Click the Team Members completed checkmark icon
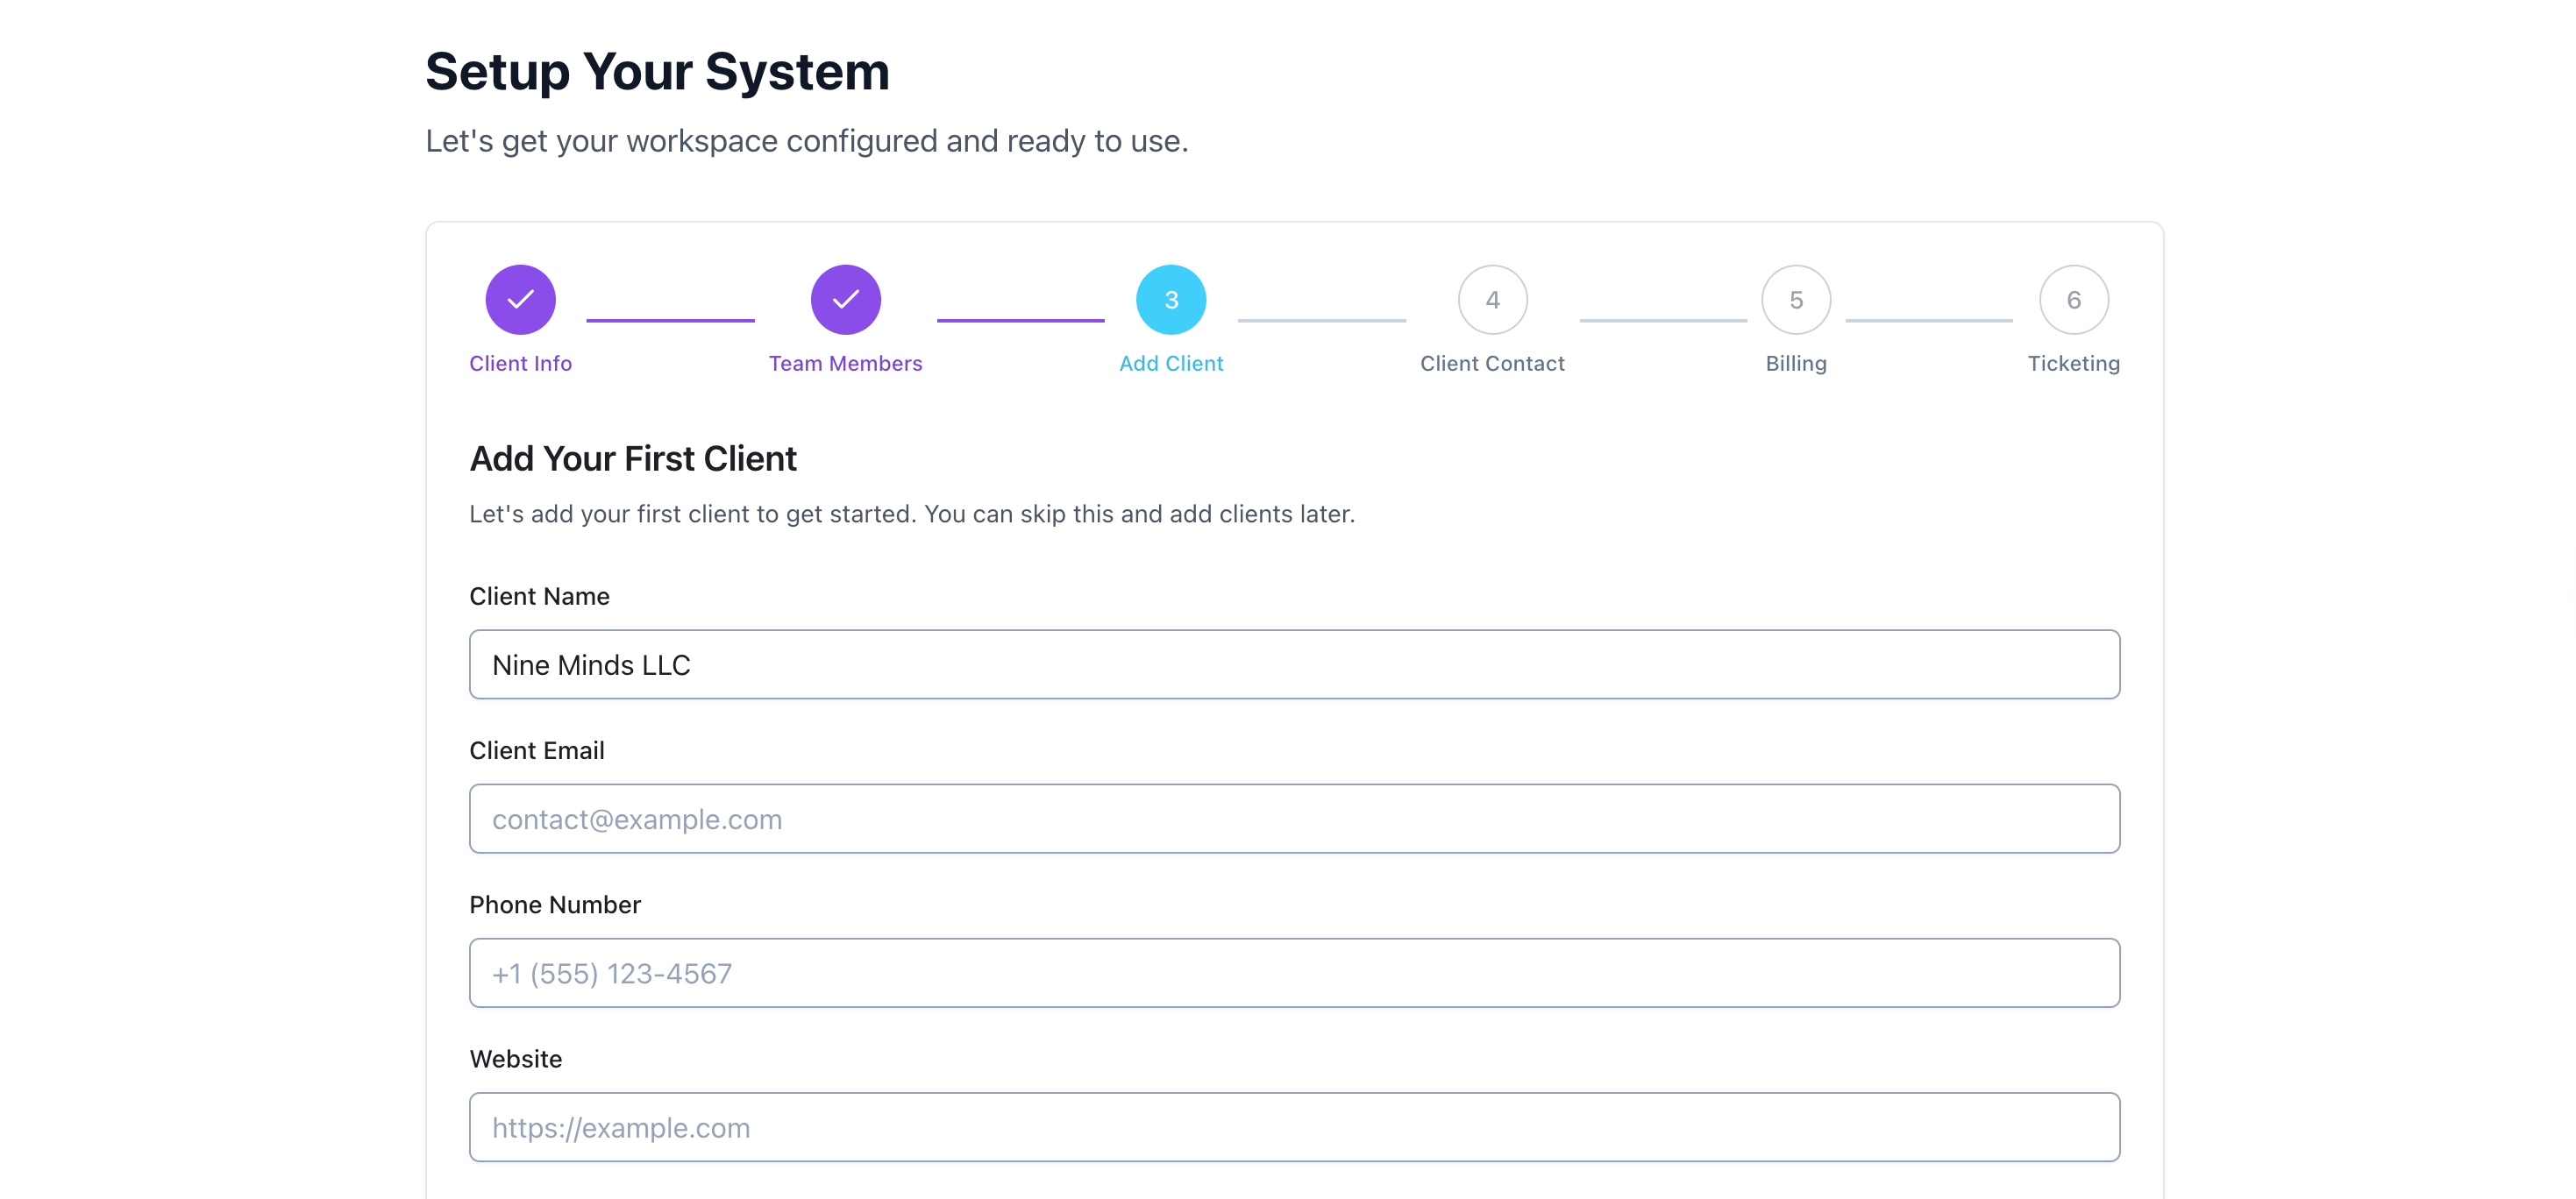The width and height of the screenshot is (2576, 1199). point(845,299)
